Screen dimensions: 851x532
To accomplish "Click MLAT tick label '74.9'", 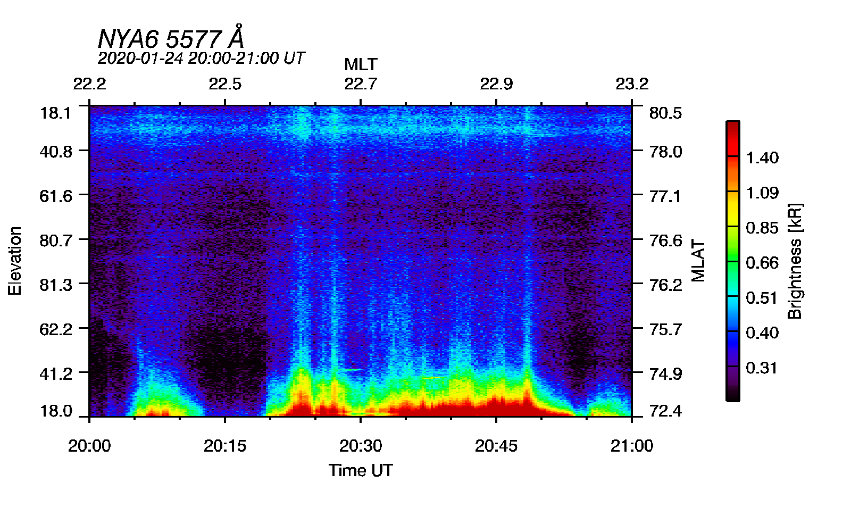I will (x=665, y=374).
